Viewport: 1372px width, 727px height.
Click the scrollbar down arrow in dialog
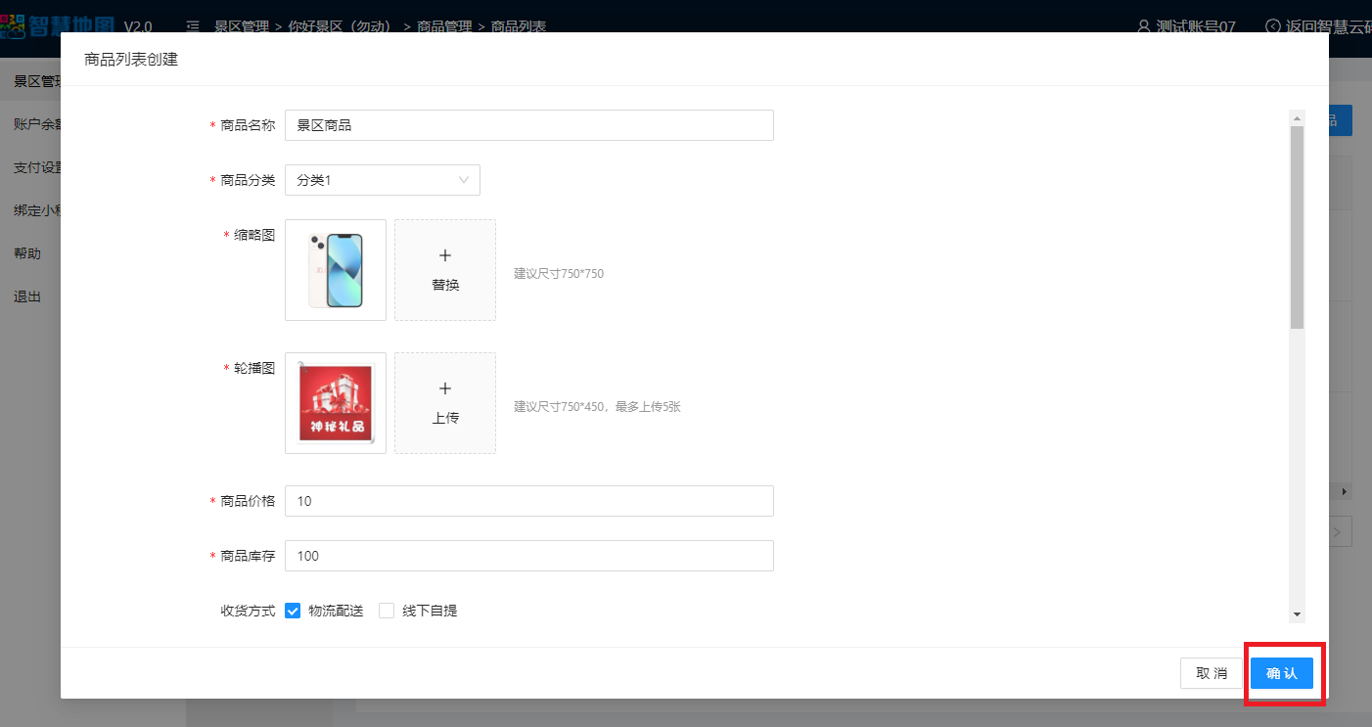(1297, 614)
